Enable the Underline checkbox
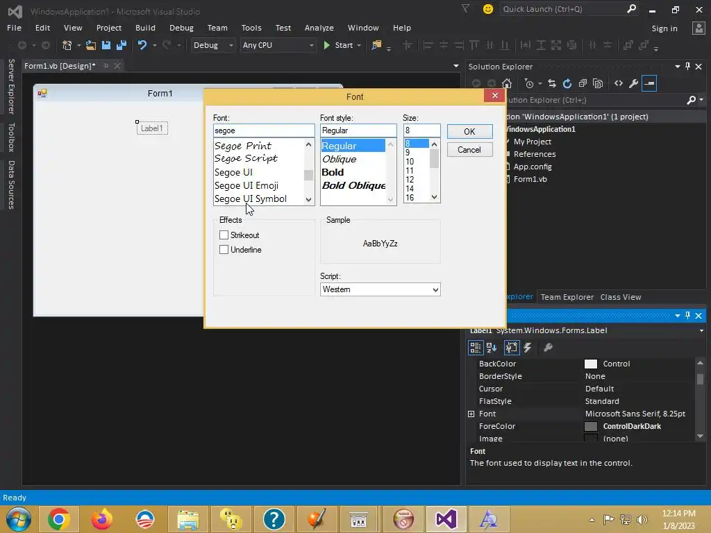The image size is (711, 533). (x=224, y=249)
